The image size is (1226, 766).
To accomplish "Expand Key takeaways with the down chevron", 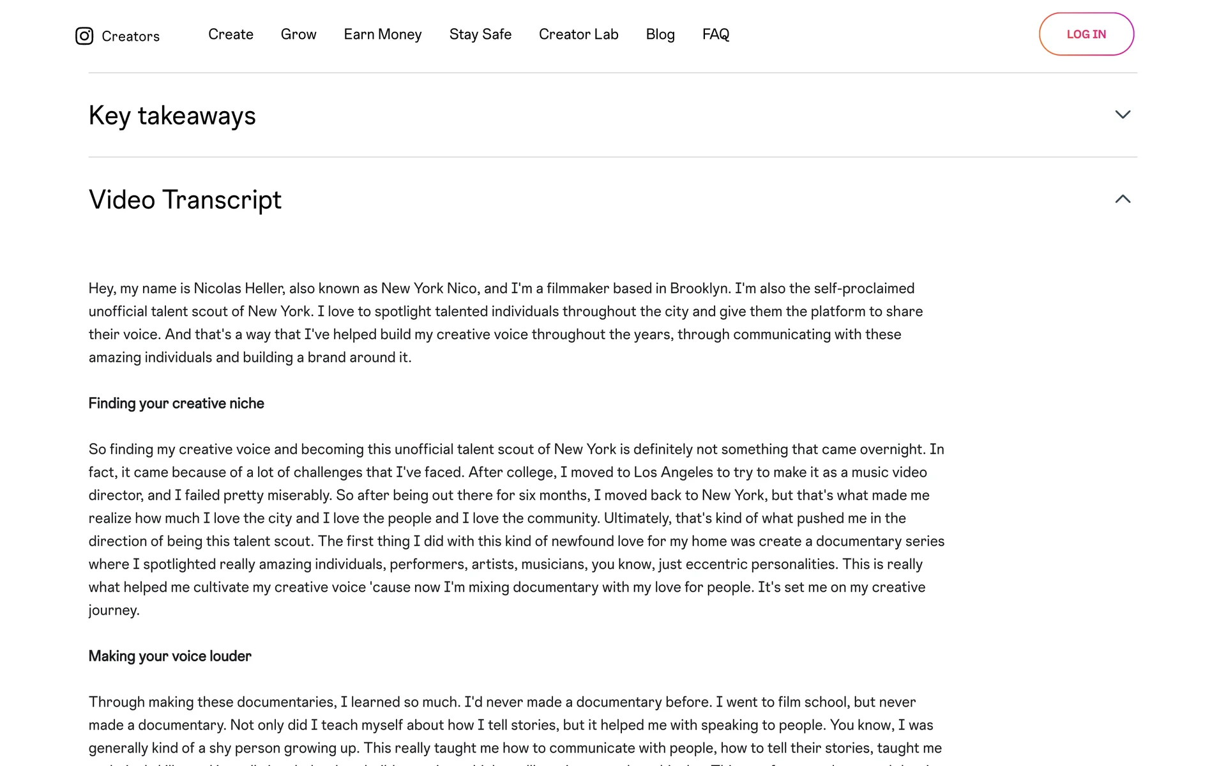I will [x=1123, y=115].
